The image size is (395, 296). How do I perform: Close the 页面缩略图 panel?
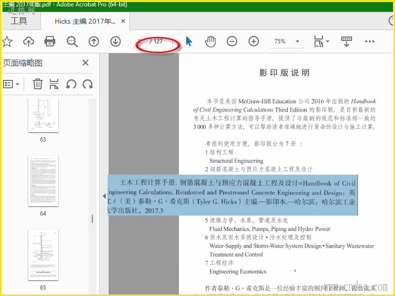pos(85,63)
